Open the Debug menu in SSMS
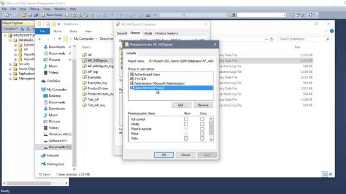Viewport: 346px width, 194px height. pos(35,9)
